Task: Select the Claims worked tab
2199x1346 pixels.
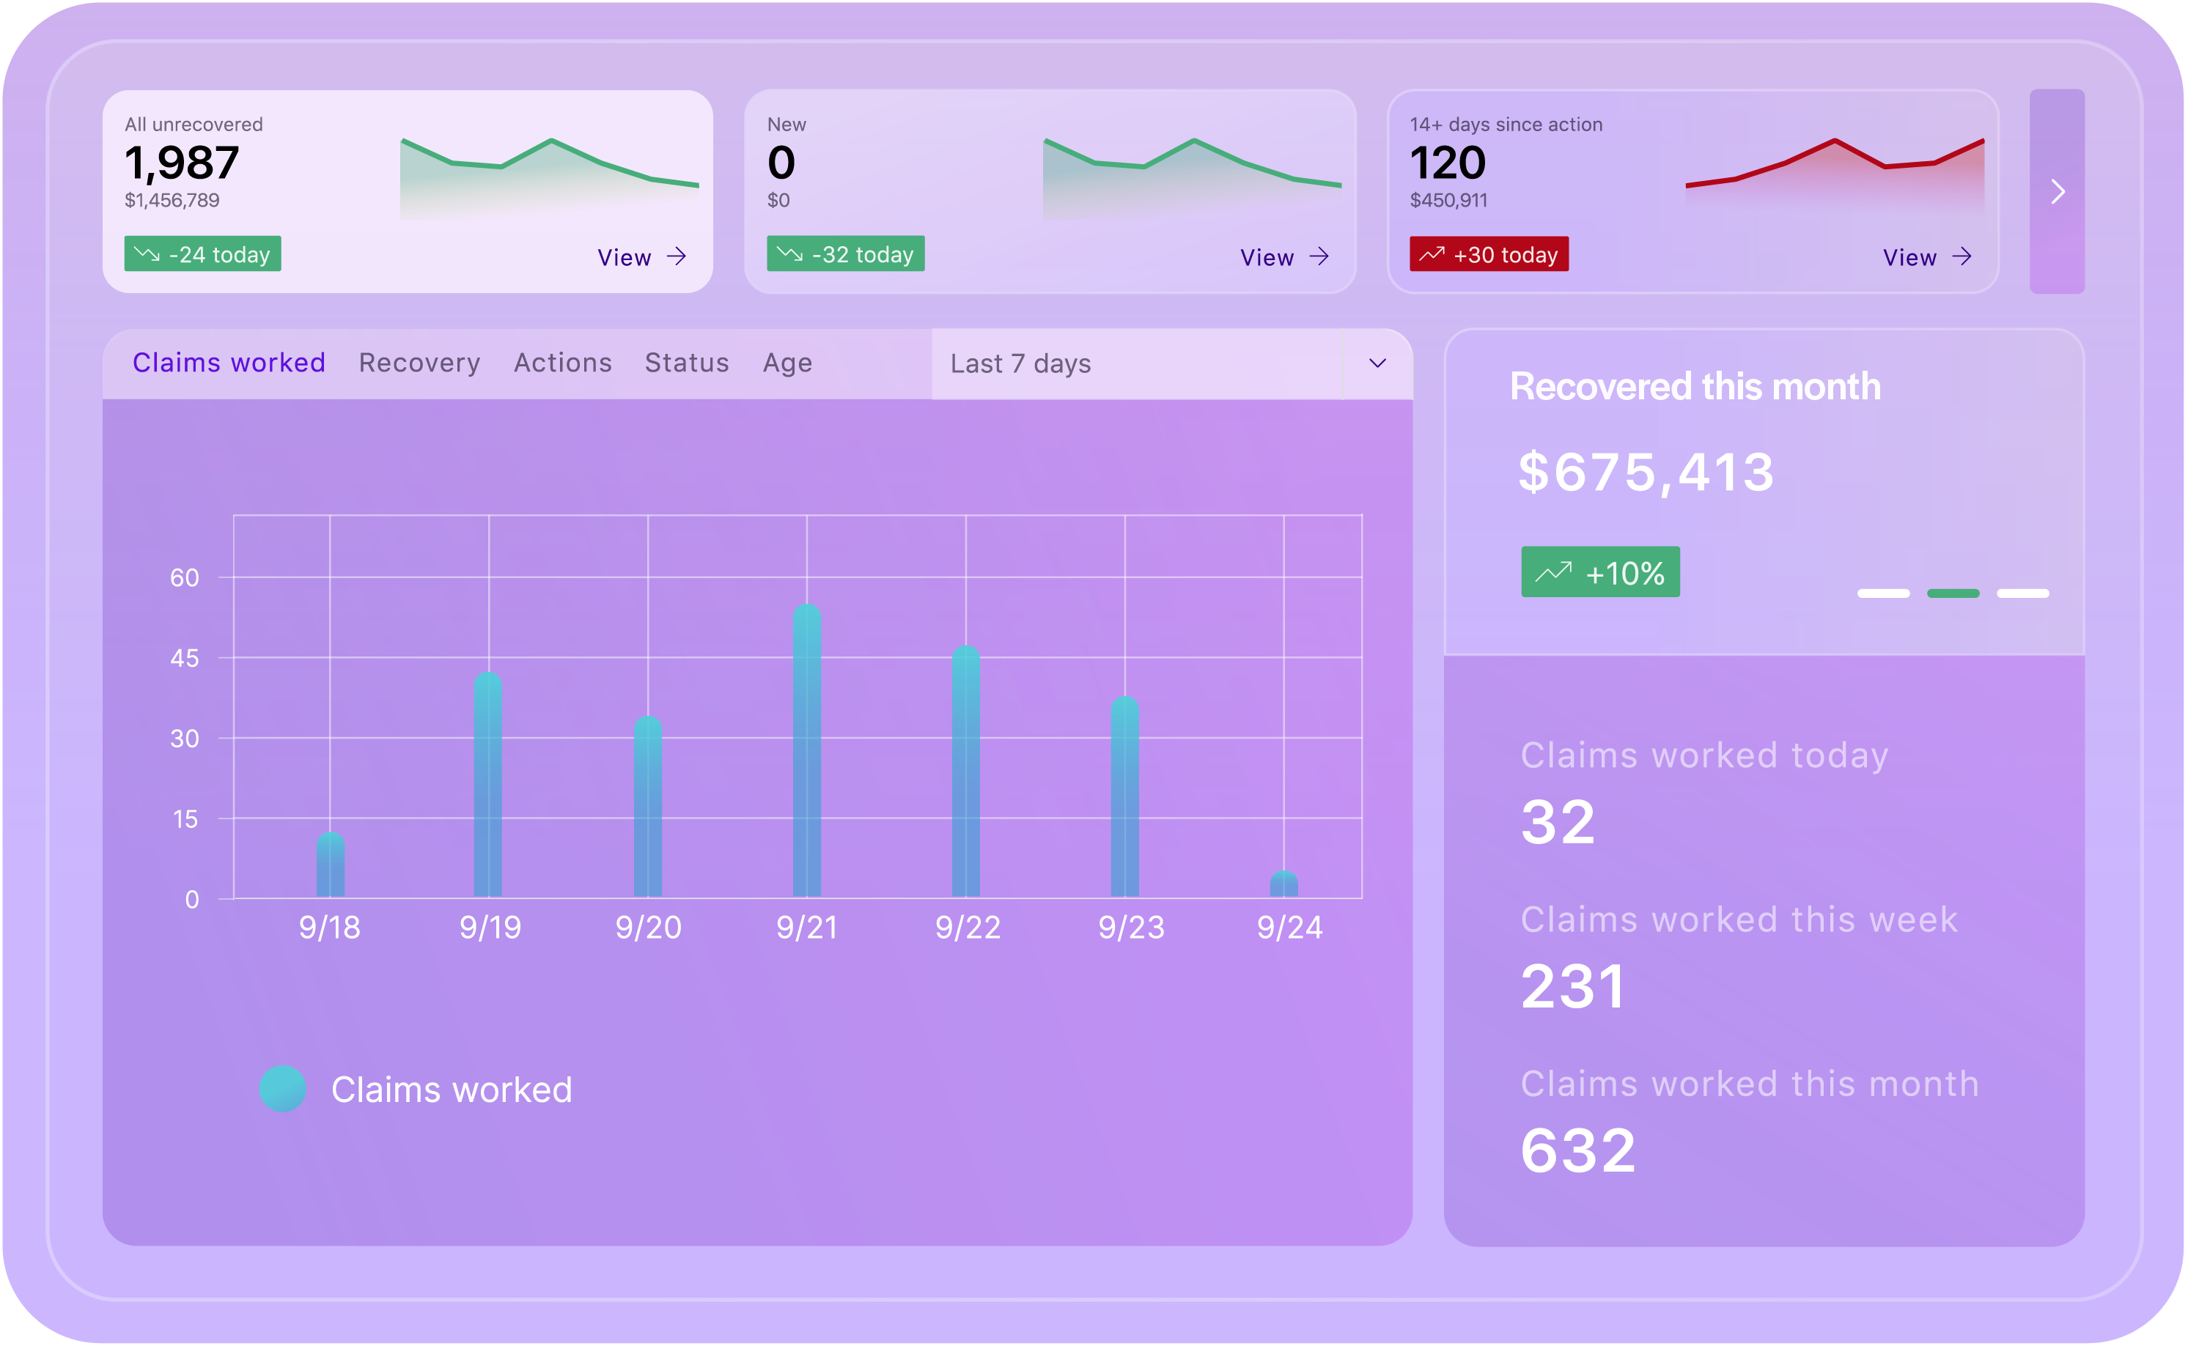Action: click(x=229, y=362)
